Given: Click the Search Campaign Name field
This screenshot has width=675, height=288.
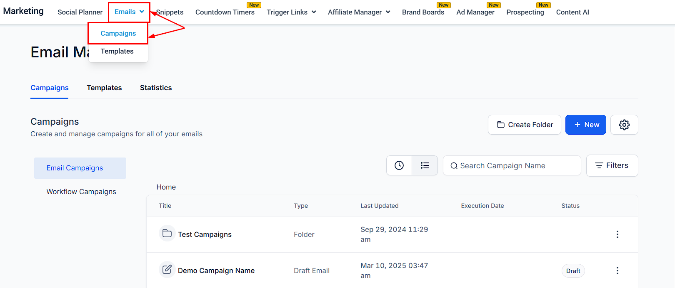Looking at the screenshot, I should tap(512, 166).
